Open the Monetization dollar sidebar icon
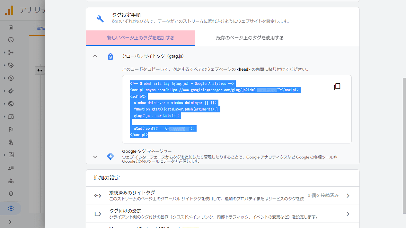The height and width of the screenshot is (228, 406). pos(11,78)
